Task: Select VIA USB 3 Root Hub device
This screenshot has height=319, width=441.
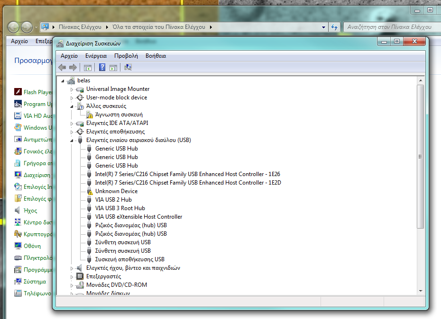Action: coord(120,208)
